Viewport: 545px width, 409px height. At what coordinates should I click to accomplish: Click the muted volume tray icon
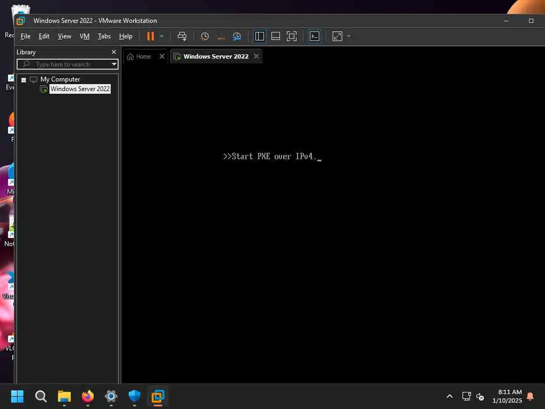(x=480, y=396)
